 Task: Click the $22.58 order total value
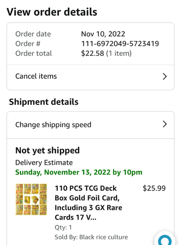(92, 53)
